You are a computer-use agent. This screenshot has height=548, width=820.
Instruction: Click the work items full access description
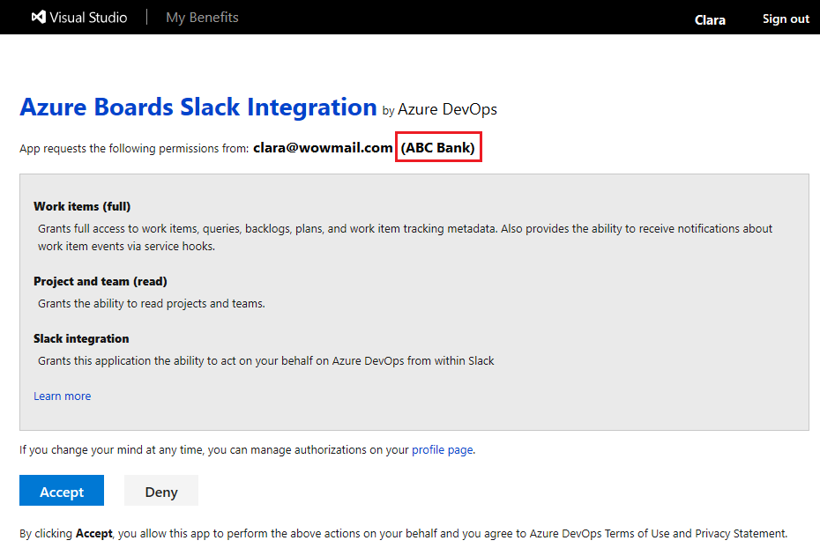pyautogui.click(x=405, y=237)
